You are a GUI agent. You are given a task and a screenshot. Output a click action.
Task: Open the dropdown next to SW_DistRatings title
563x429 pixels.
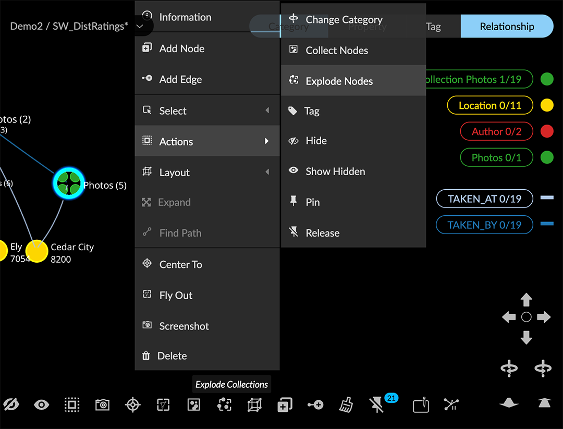point(140,26)
